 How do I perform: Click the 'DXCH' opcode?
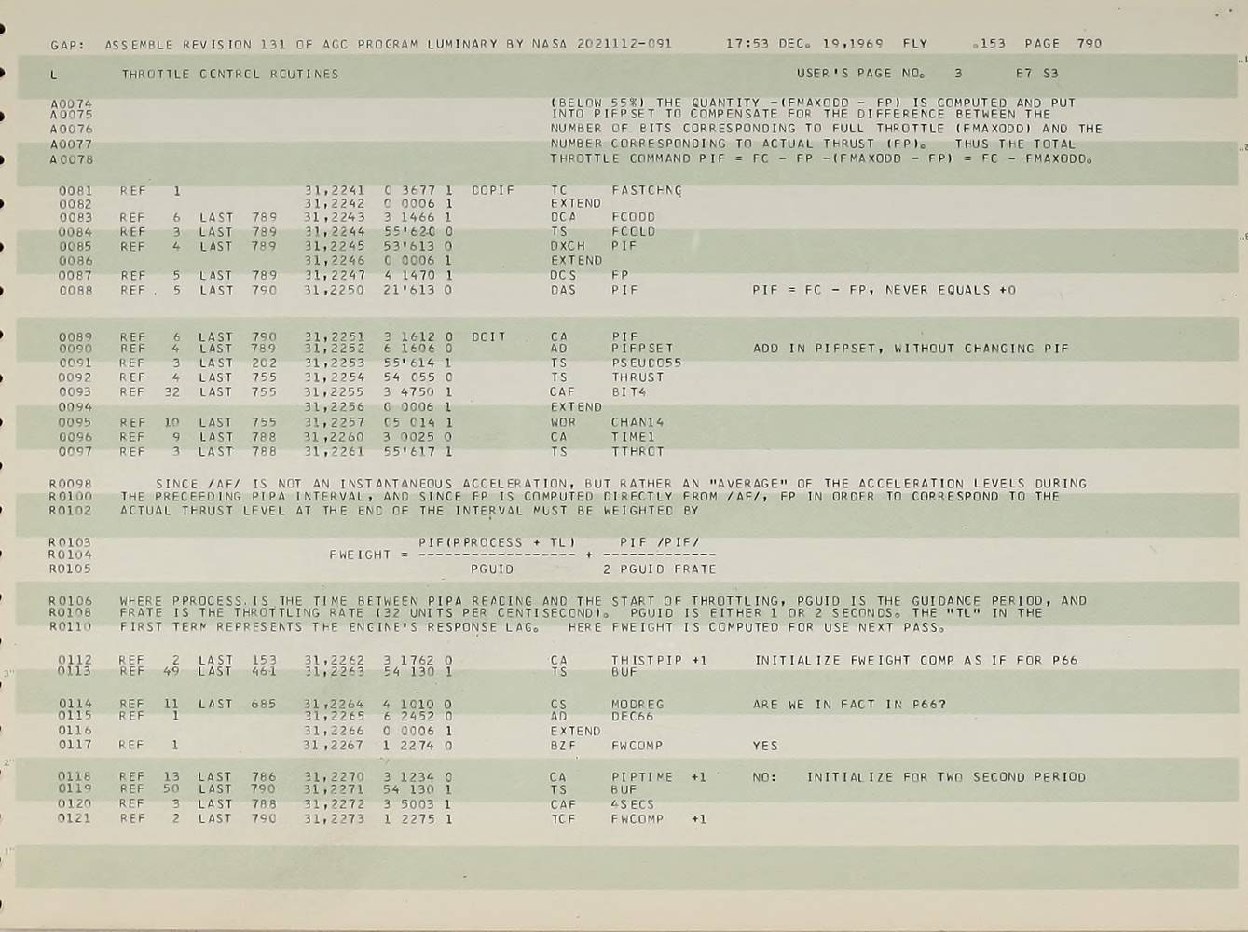click(x=568, y=246)
